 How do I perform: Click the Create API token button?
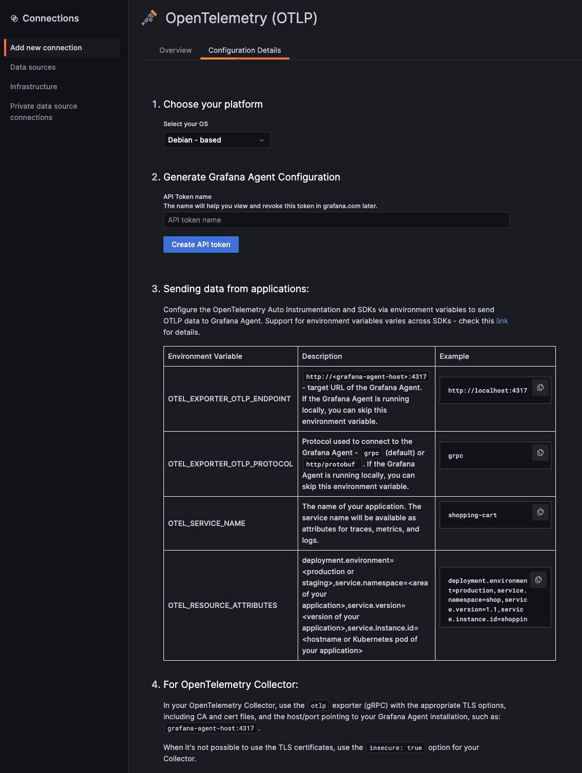[x=201, y=245]
